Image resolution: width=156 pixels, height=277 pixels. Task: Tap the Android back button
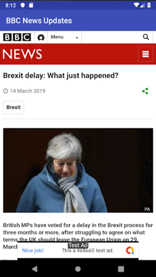tap(35, 269)
